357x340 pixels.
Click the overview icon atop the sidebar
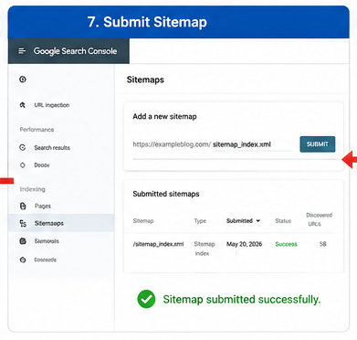23,80
